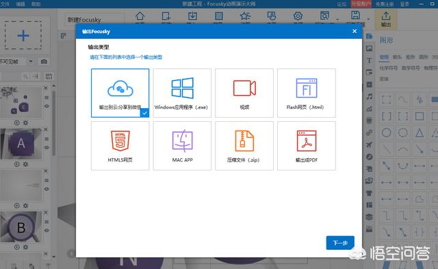Viewport: 438px width, 269px height.
Task: Click the 输出 export icon in toolbar
Action: 386,19
